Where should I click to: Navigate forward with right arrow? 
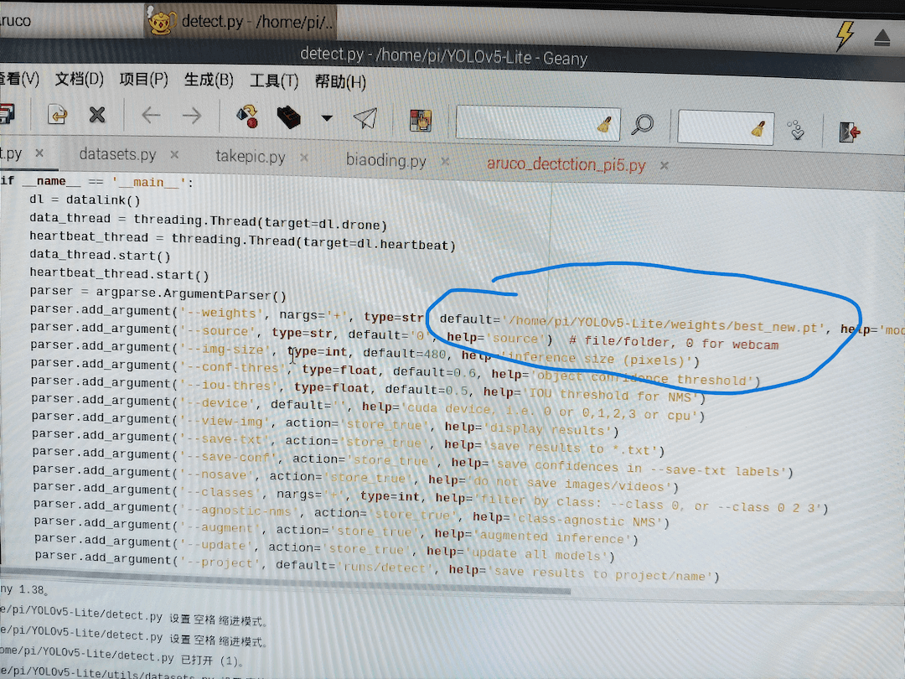click(192, 115)
